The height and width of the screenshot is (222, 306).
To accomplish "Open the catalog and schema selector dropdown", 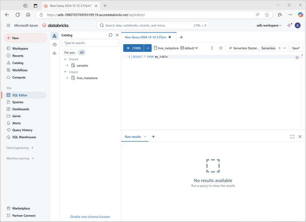I will pyautogui.click(x=176, y=48).
